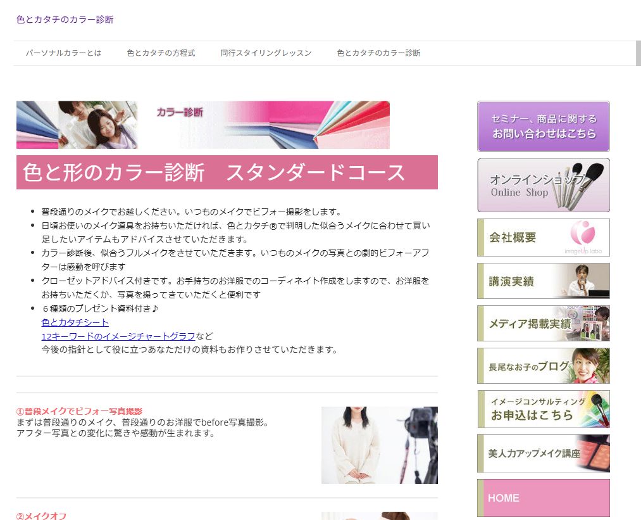Open the 会社概要 sidebar banner

point(543,238)
